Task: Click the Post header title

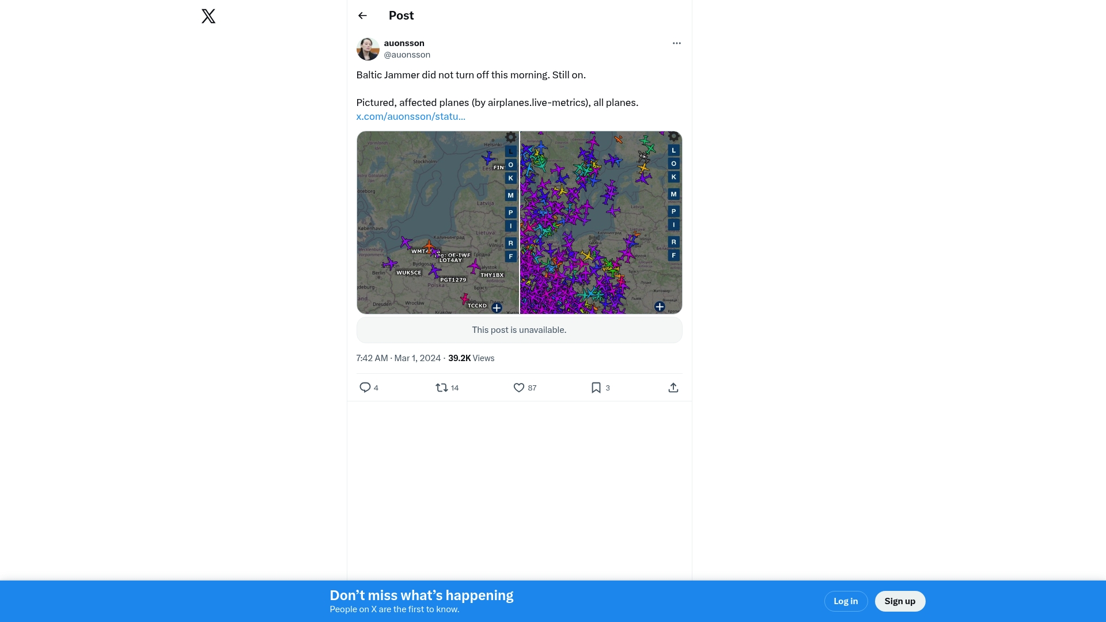Action: tap(401, 16)
